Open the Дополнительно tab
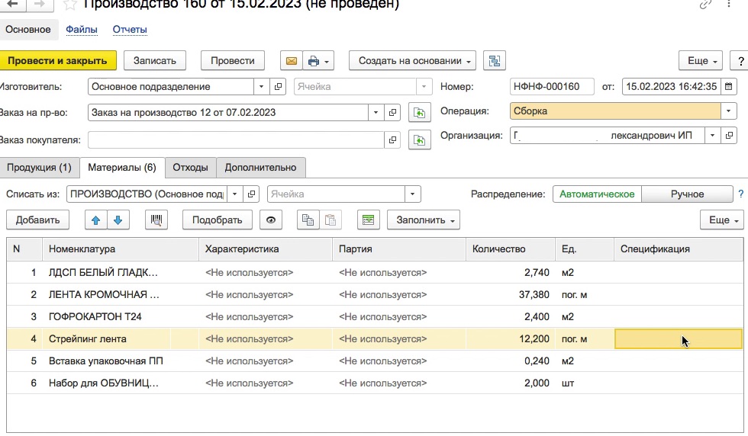 [x=260, y=167]
